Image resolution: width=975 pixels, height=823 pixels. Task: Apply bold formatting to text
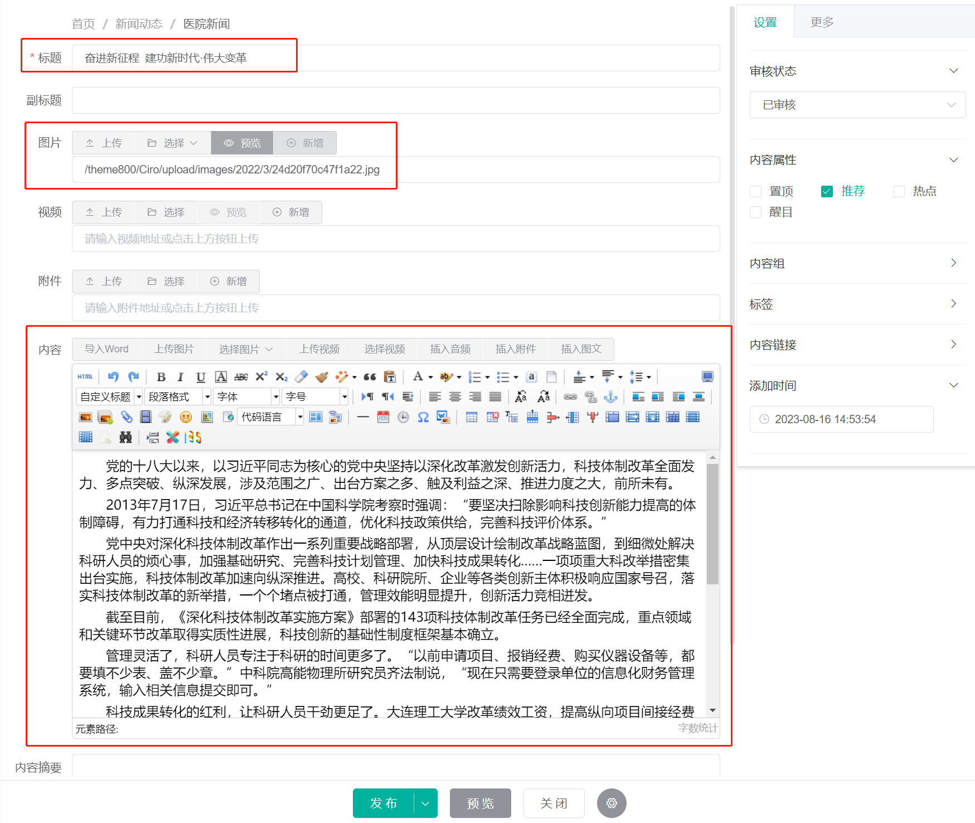point(161,377)
